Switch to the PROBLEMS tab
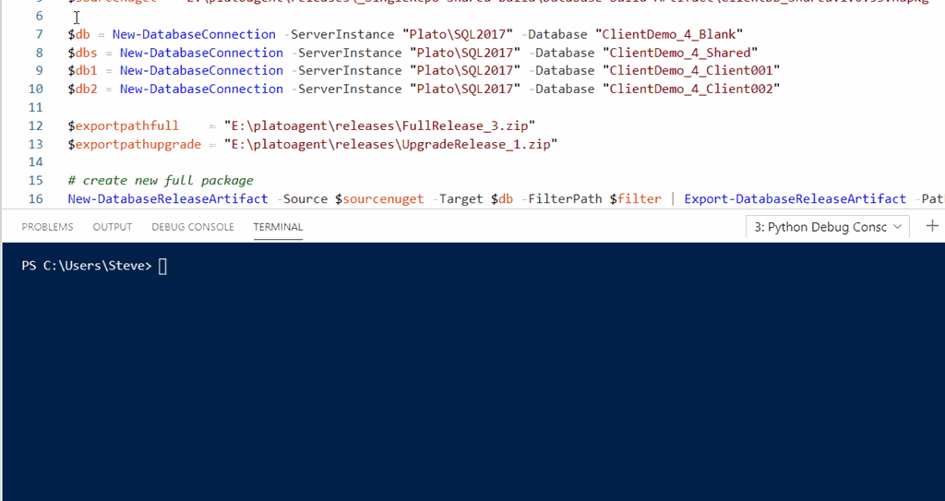This screenshot has height=501, width=945. [x=47, y=227]
